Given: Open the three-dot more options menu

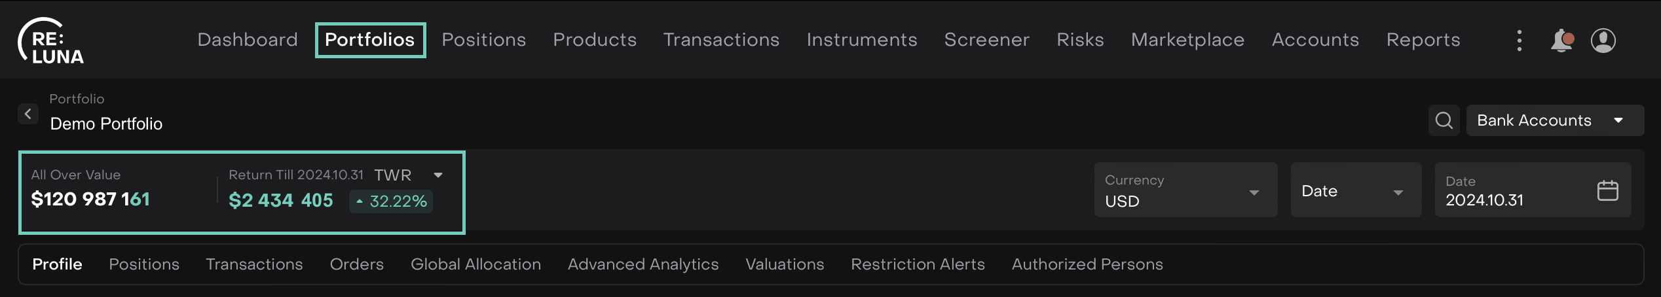Looking at the screenshot, I should pyautogui.click(x=1520, y=41).
